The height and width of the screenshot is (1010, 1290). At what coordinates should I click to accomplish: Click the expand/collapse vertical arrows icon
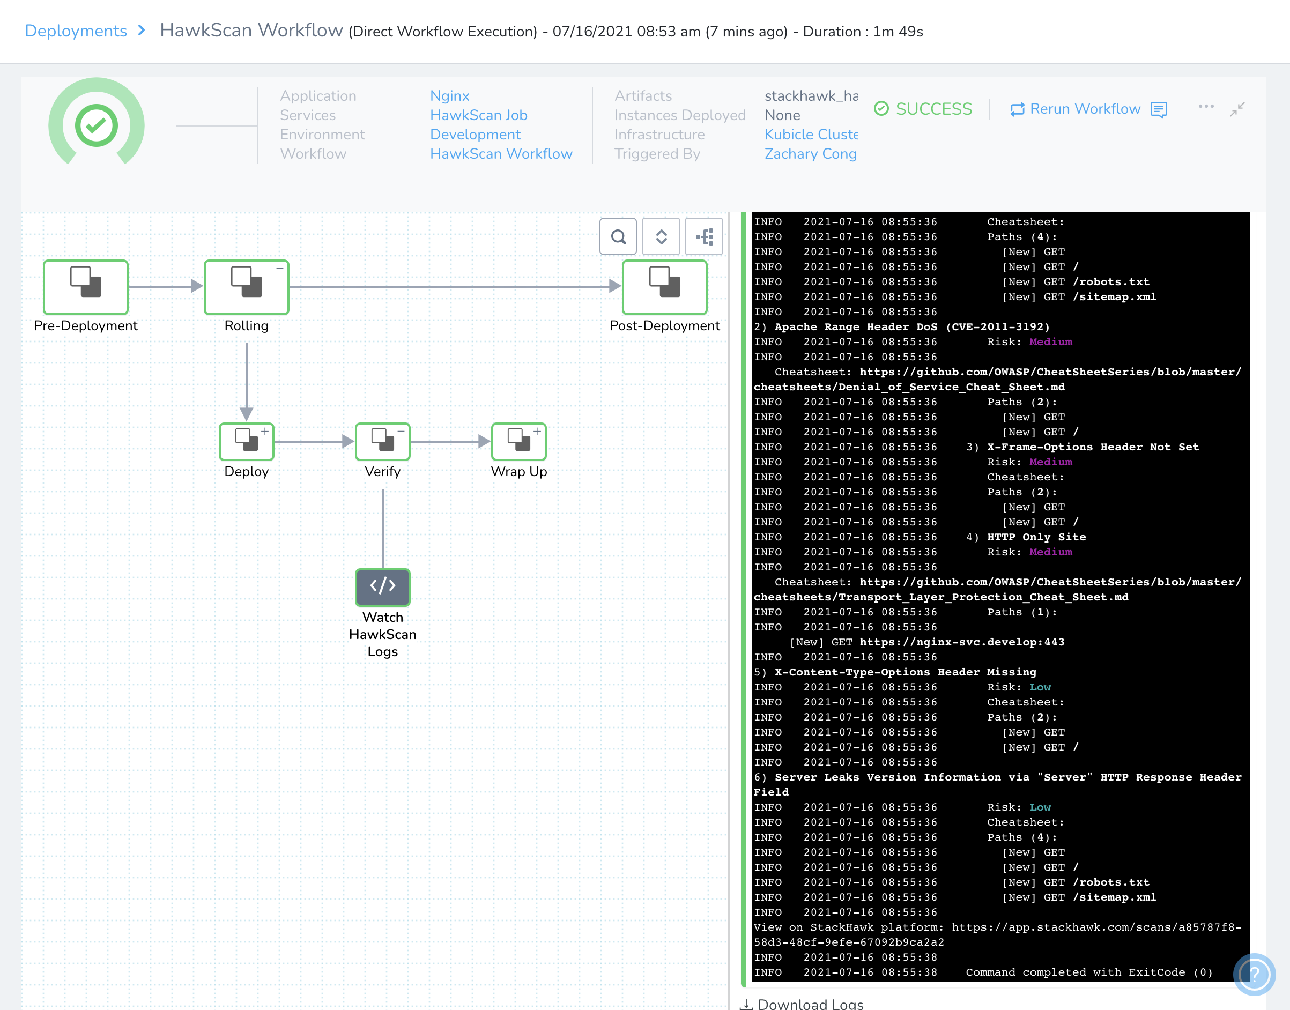click(x=661, y=237)
